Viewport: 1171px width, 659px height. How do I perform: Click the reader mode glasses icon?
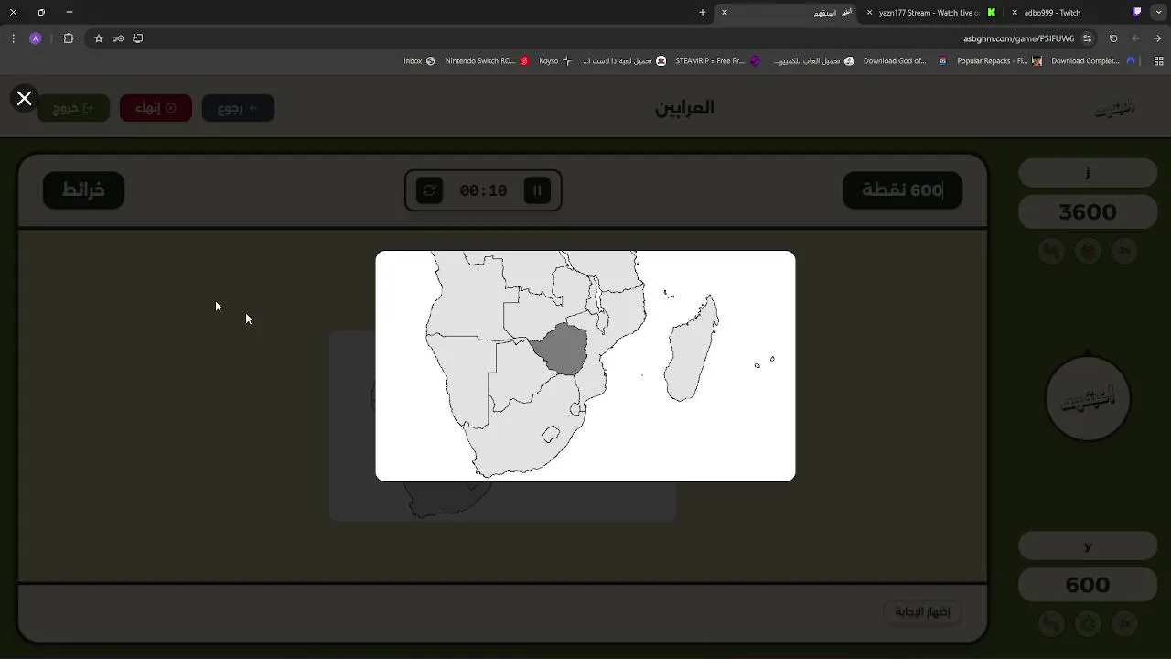(x=118, y=38)
